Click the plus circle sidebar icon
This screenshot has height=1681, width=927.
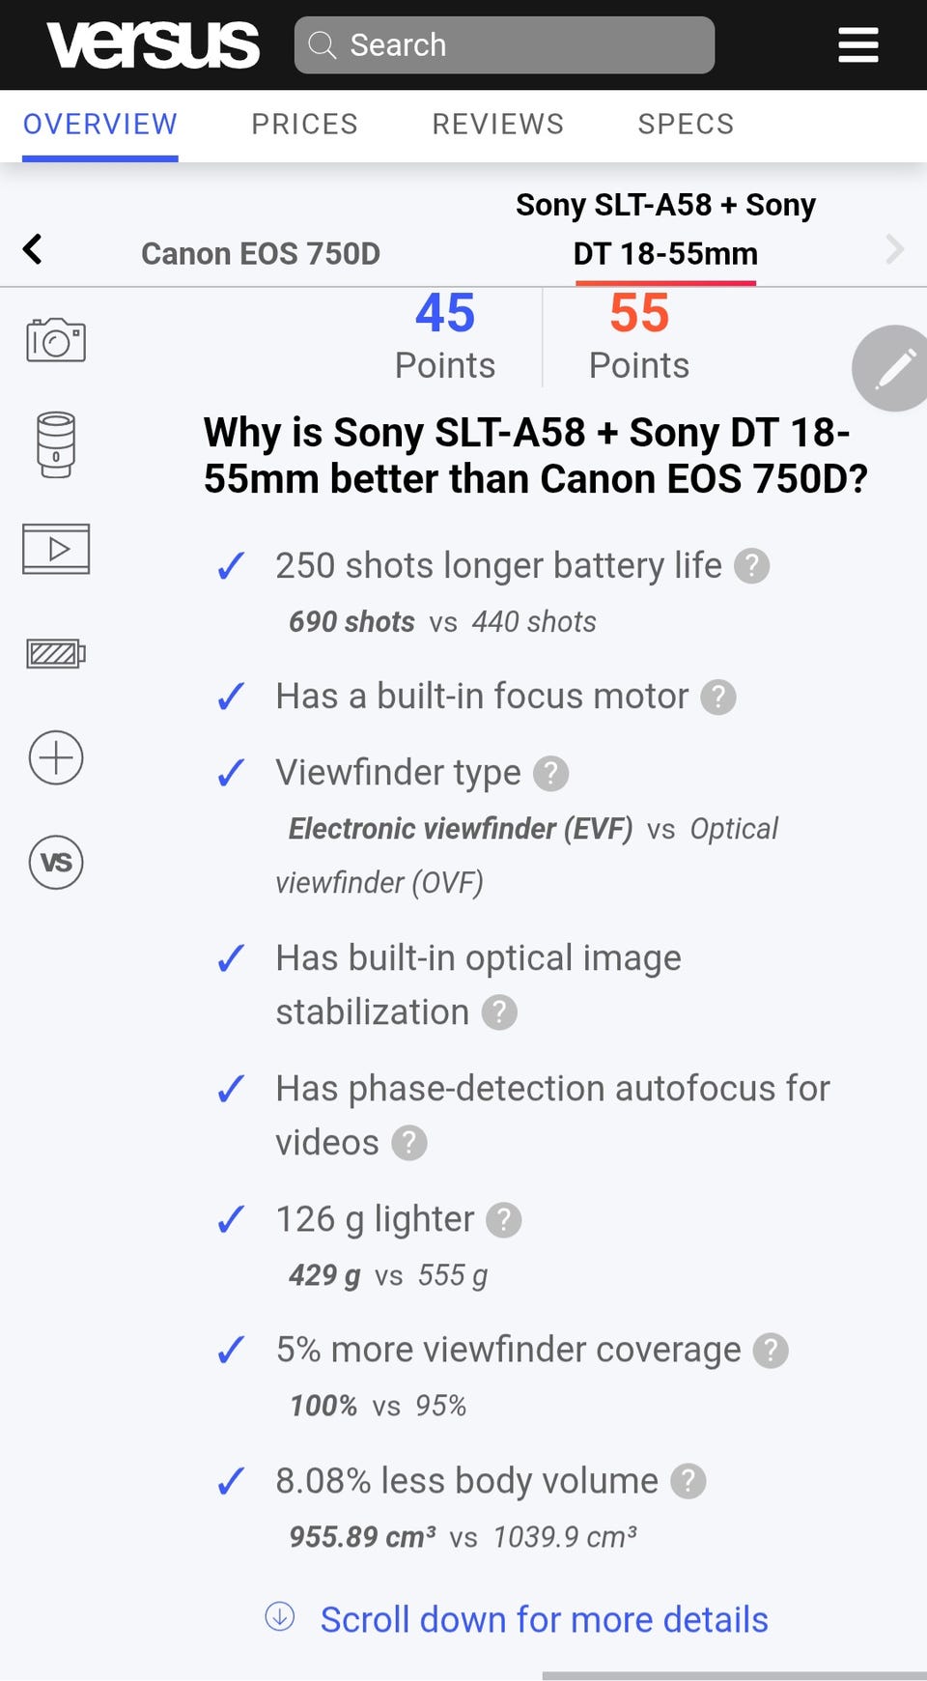pos(56,757)
